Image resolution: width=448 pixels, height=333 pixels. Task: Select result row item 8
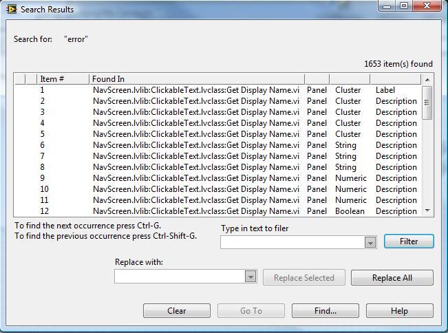217,167
